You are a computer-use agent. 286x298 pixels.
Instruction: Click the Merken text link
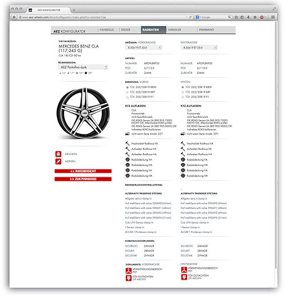(x=70, y=161)
